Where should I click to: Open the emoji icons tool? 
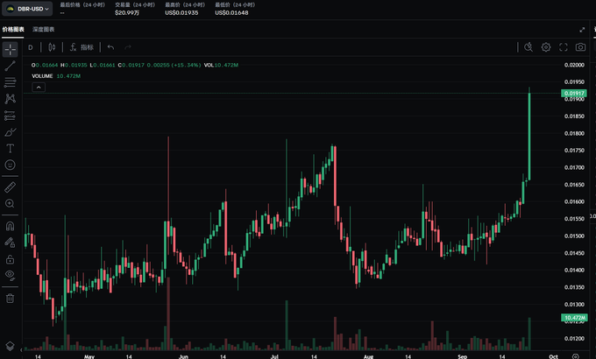pyautogui.click(x=11, y=165)
